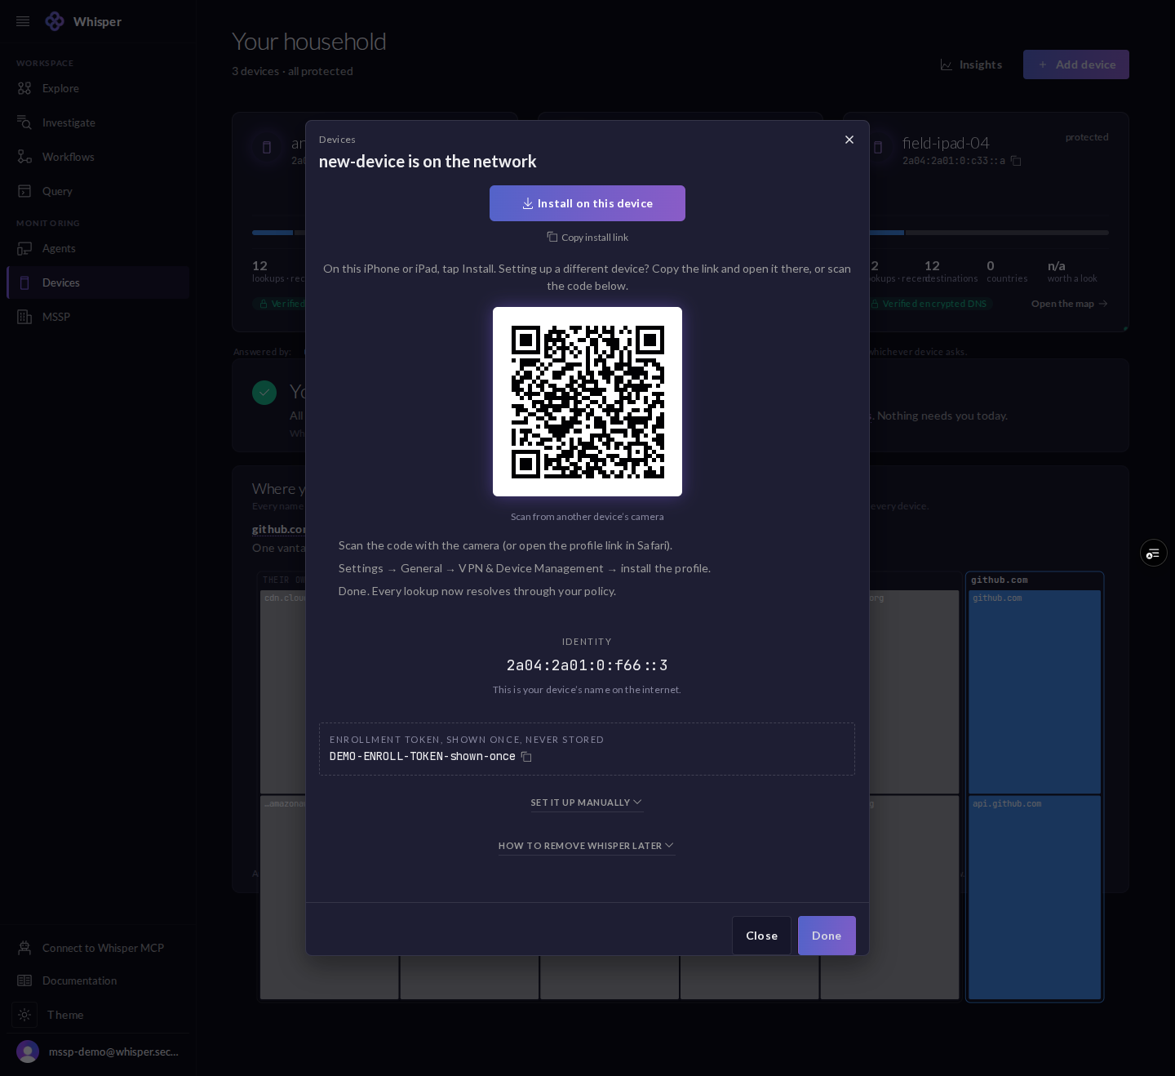Click the Connect to Whisper MCP icon

coord(24,948)
